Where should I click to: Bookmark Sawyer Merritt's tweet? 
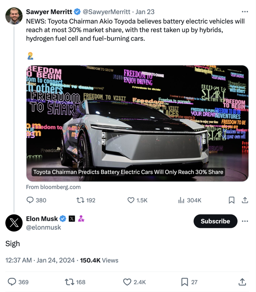click(x=231, y=200)
